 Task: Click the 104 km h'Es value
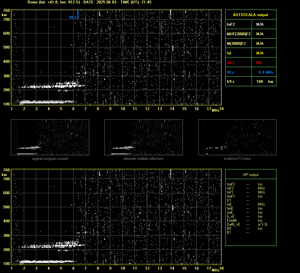click(265, 82)
